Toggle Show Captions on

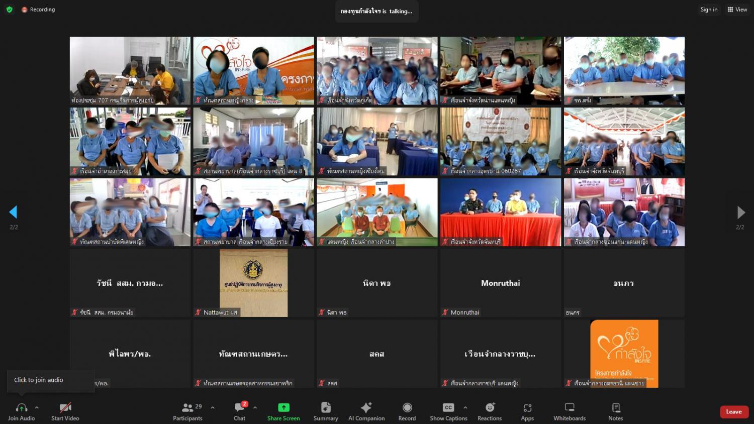pyautogui.click(x=448, y=411)
